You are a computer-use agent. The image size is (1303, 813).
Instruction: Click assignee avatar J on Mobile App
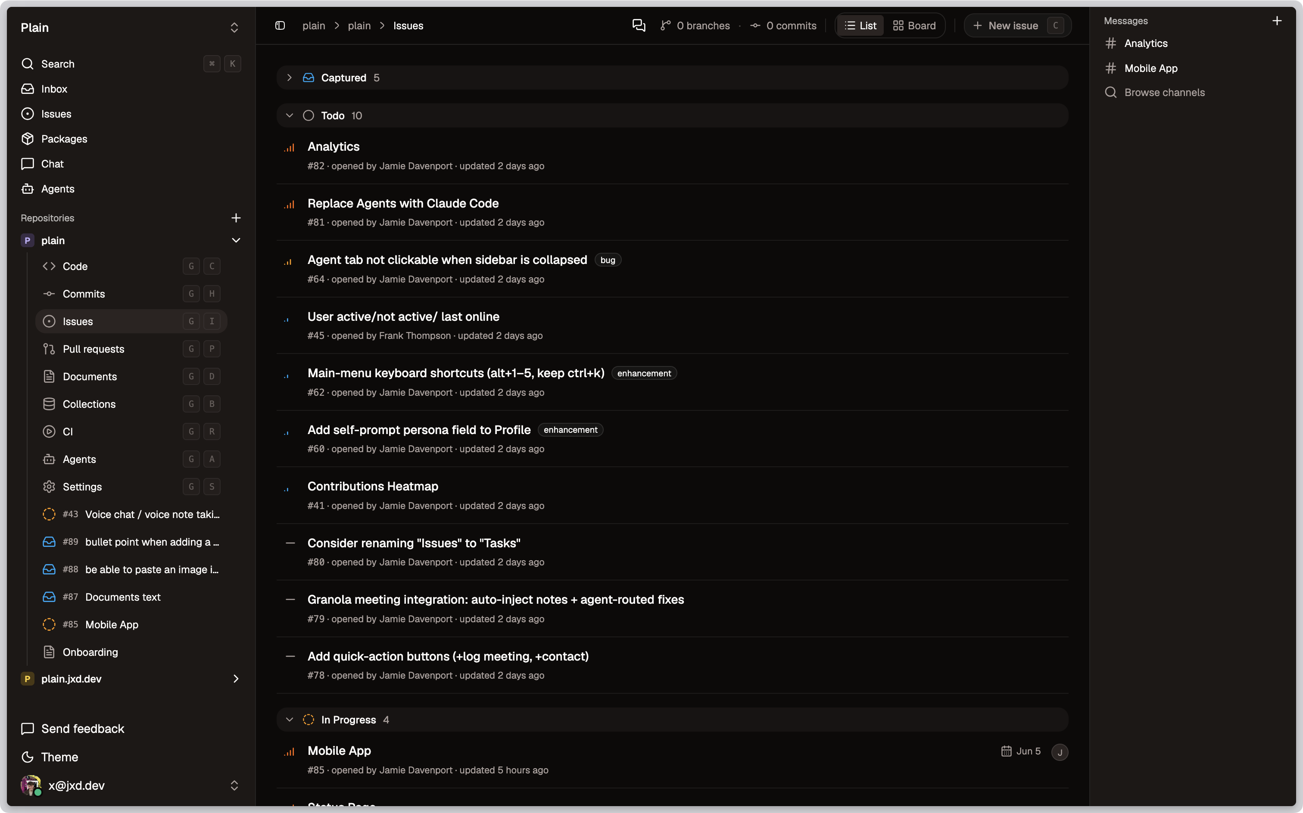(1059, 752)
